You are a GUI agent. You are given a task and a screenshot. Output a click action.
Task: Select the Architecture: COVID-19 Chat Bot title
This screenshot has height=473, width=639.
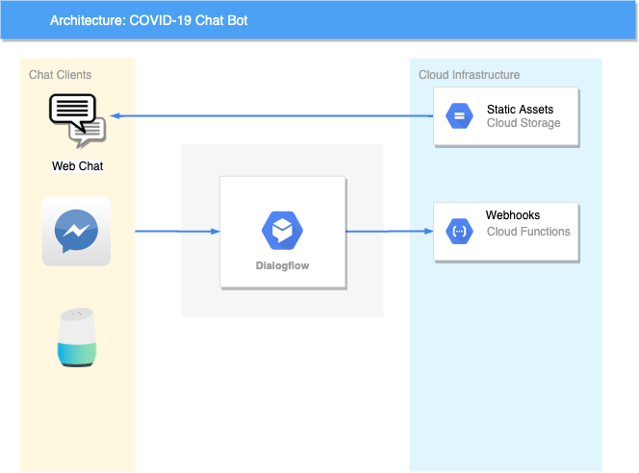point(149,20)
